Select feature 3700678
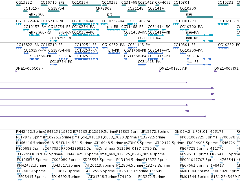This screenshot has height=181, width=240. pyautogui.click(x=221, y=140)
